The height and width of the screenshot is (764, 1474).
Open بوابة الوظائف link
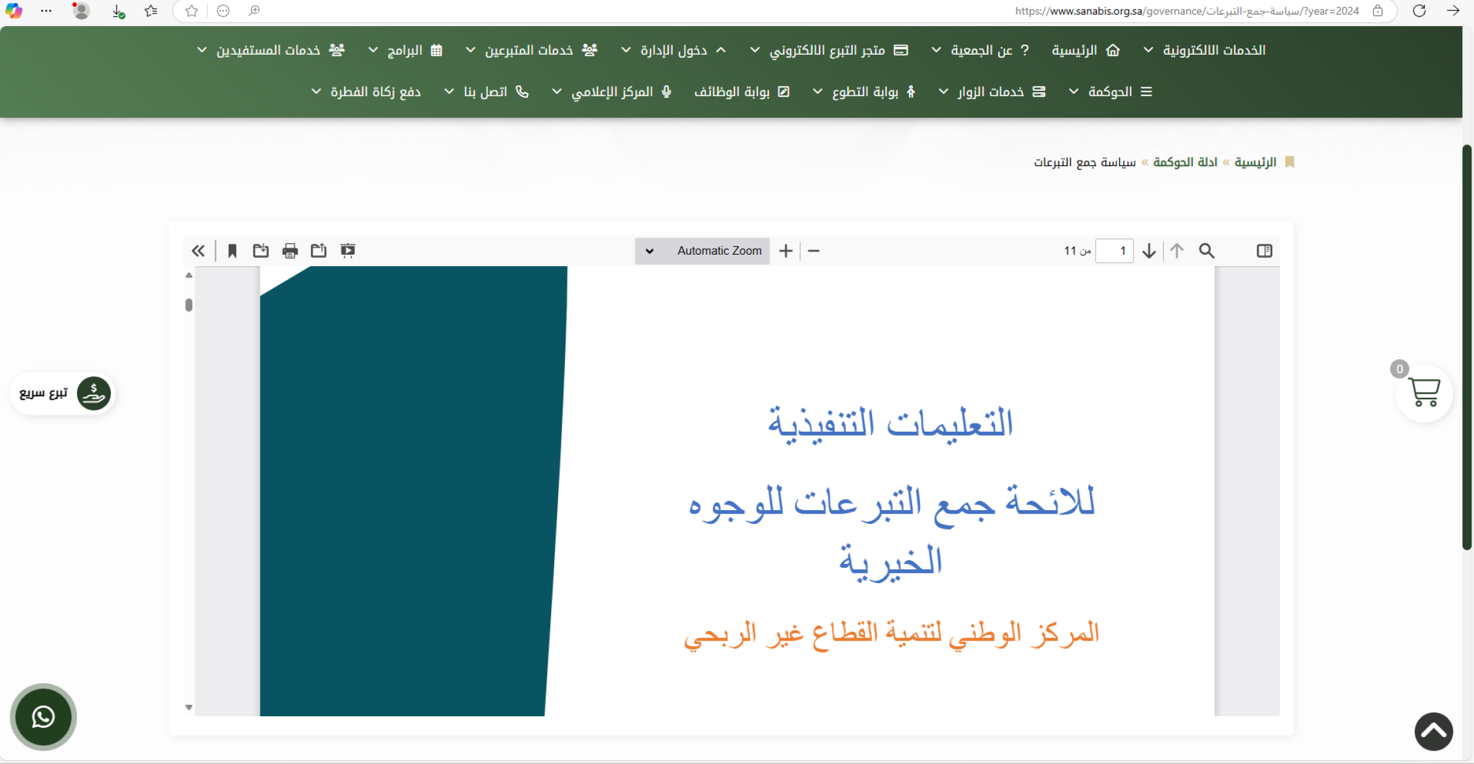(742, 92)
